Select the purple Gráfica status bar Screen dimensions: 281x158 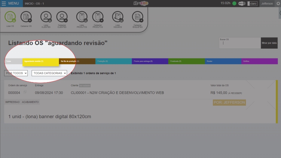(x=259, y=61)
